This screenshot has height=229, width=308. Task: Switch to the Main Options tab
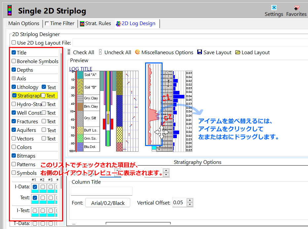(23, 23)
